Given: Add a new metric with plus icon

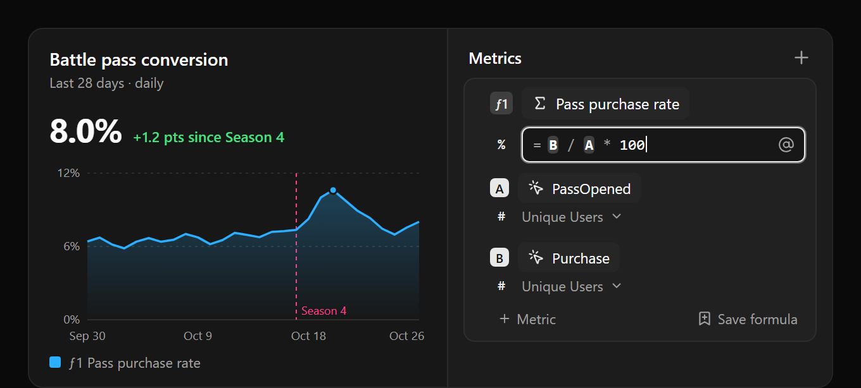Looking at the screenshot, I should [x=801, y=58].
